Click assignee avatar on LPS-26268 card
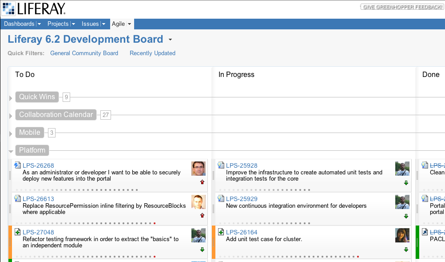 (x=199, y=169)
